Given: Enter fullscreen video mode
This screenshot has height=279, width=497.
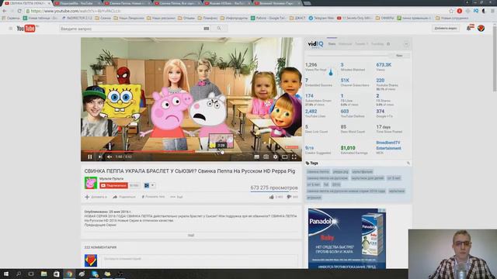Looking at the screenshot, I should click(x=294, y=157).
